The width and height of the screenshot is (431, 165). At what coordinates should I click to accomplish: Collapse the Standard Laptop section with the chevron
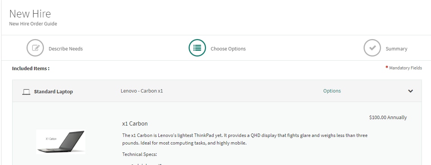click(411, 91)
